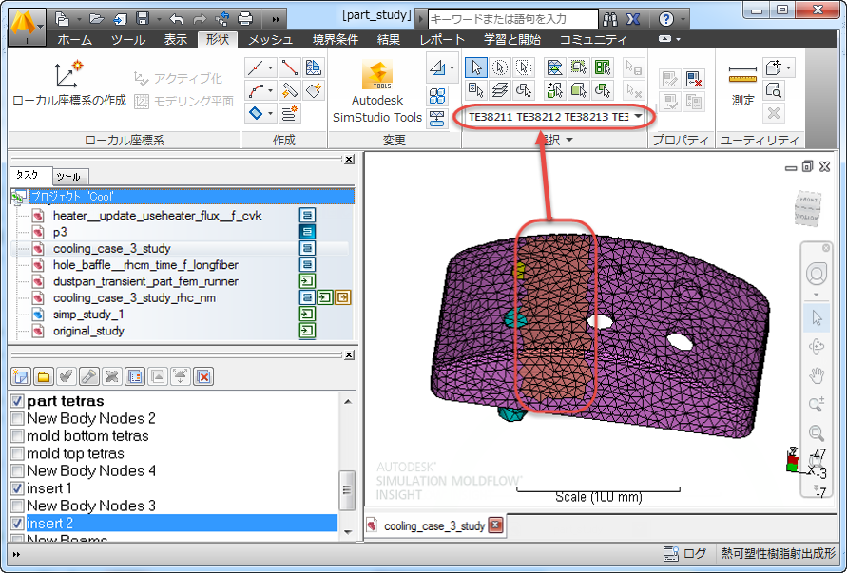Click the keyword search input field
The image size is (847, 573).
512,19
